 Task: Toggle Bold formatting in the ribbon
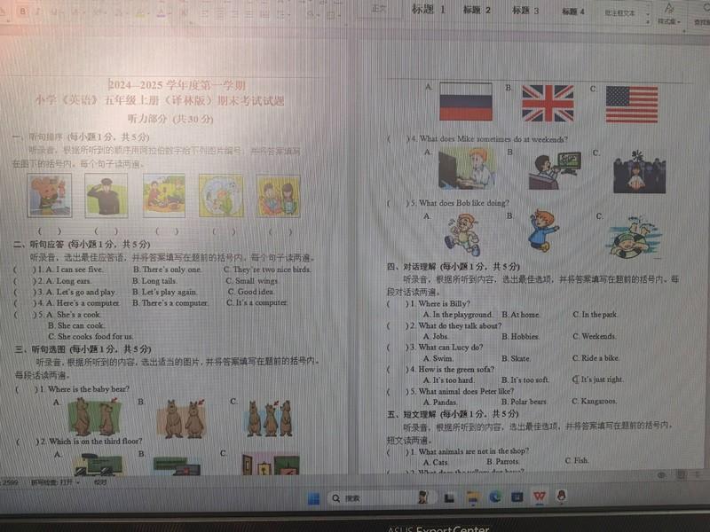pyautogui.click(x=23, y=12)
